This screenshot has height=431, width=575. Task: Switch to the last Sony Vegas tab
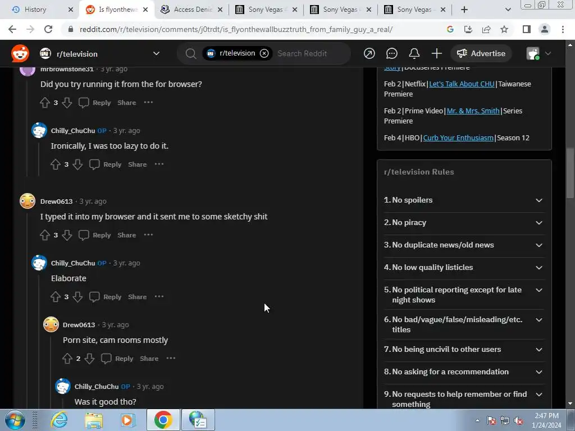(415, 10)
